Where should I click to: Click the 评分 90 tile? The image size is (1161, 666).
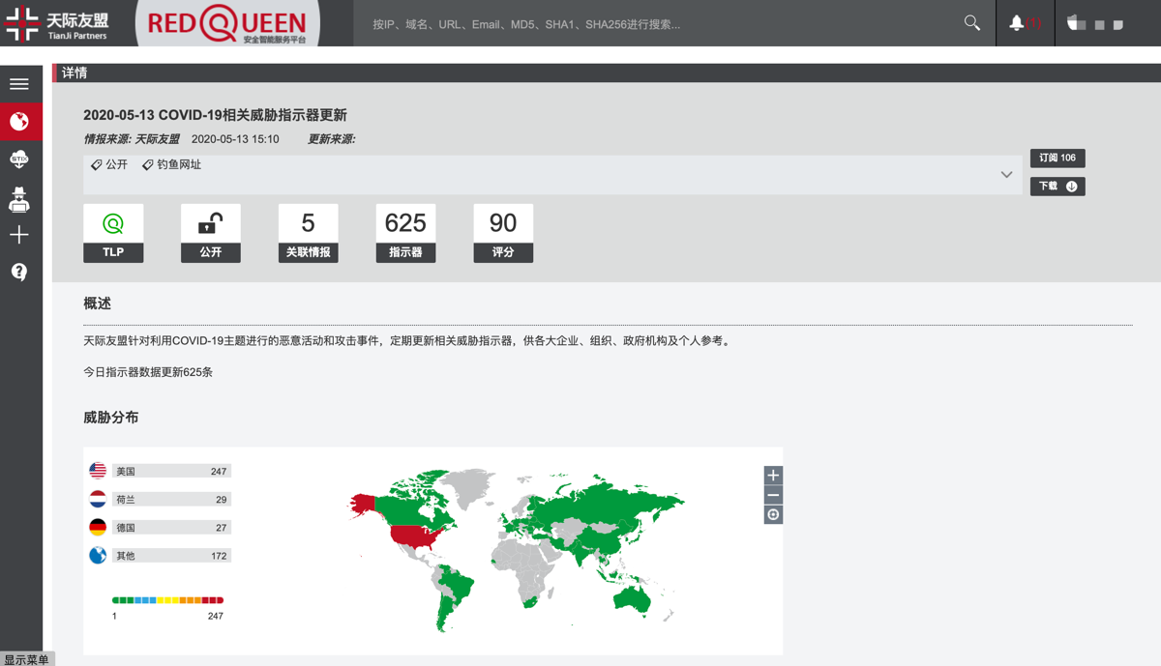503,233
